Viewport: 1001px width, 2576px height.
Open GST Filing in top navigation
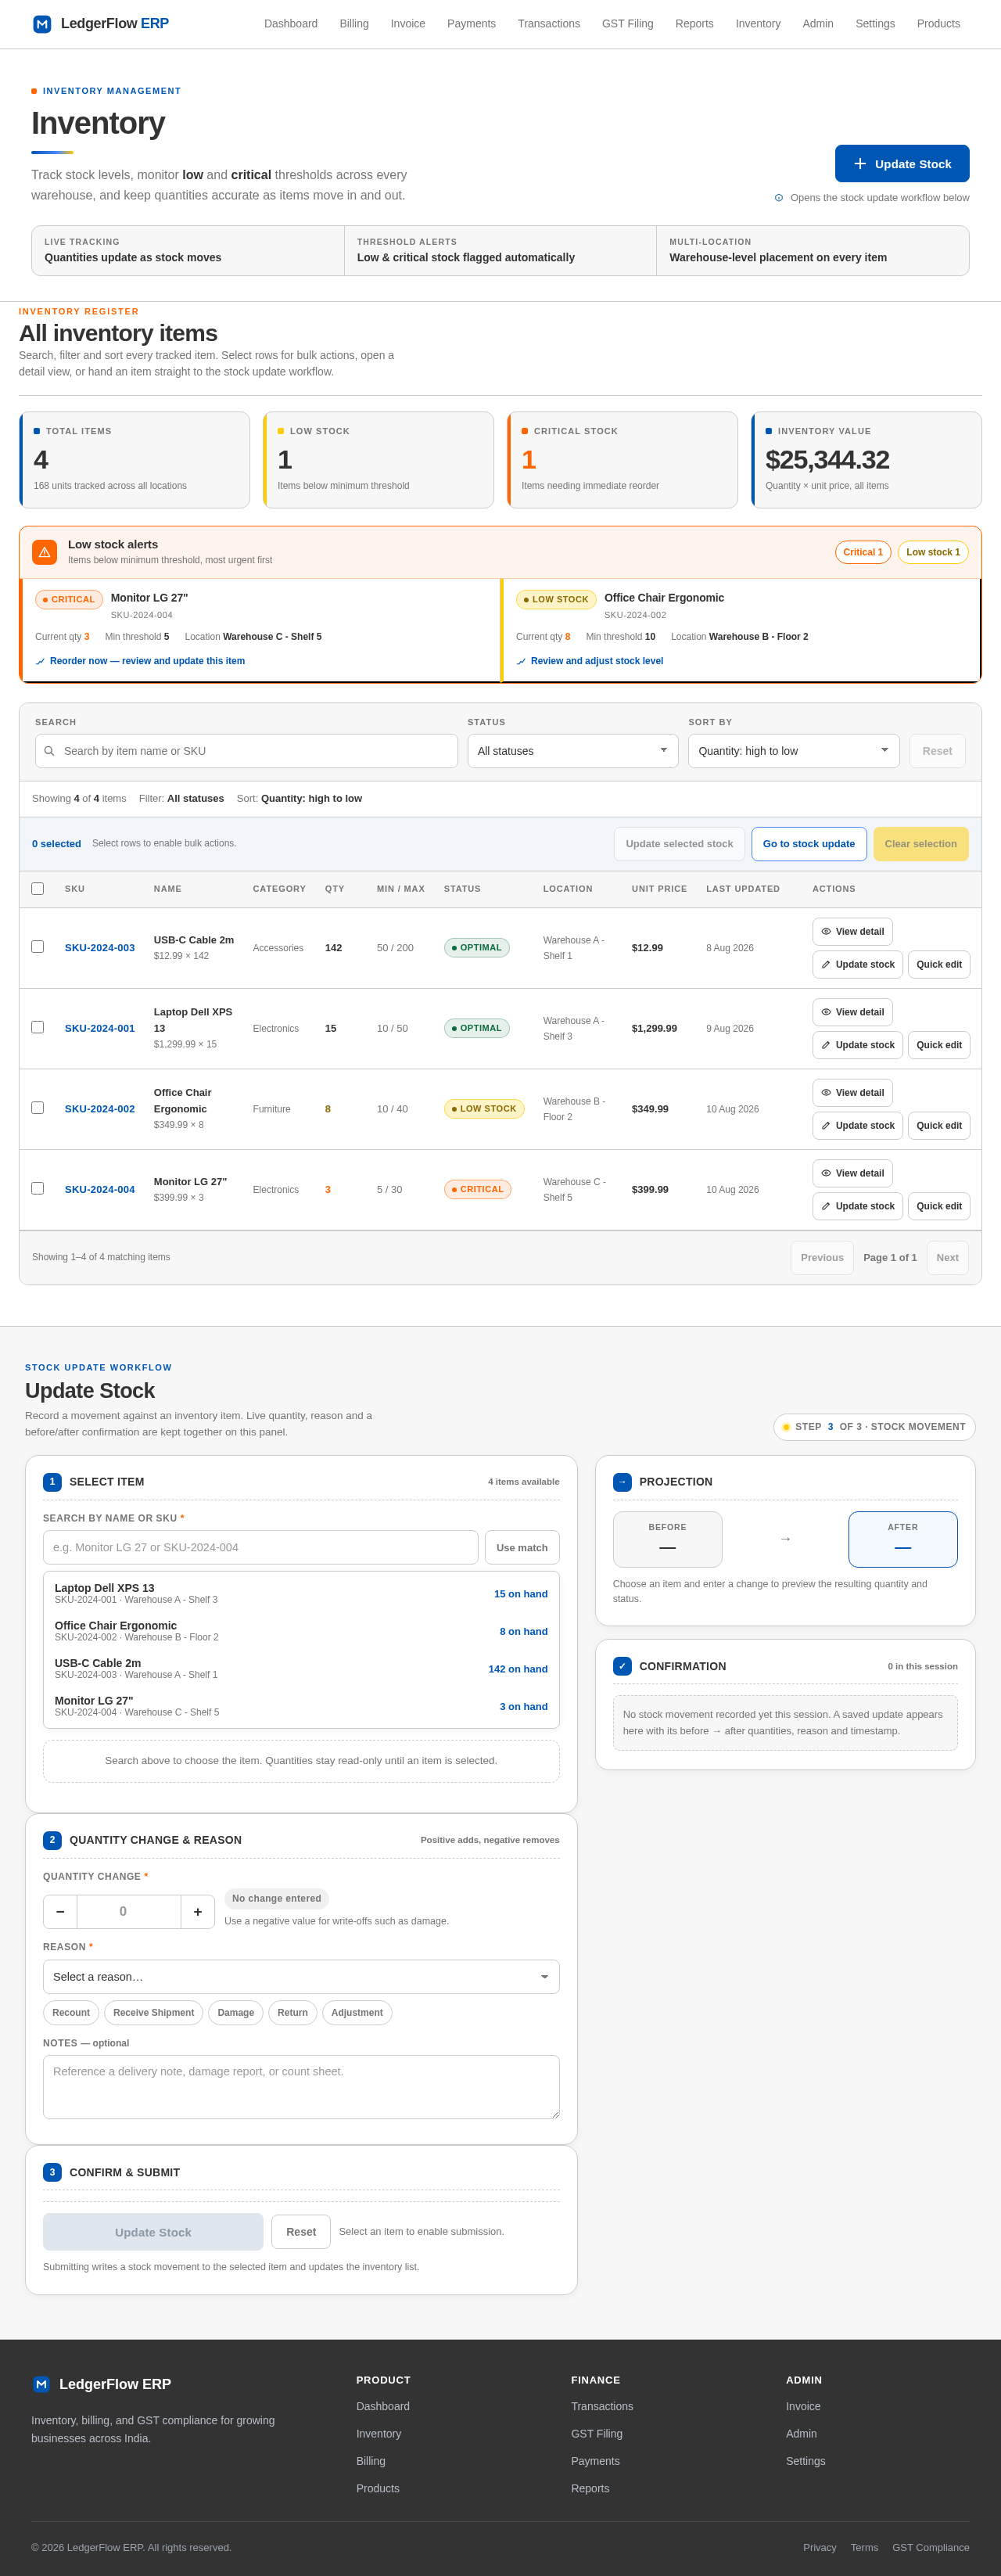point(627,24)
